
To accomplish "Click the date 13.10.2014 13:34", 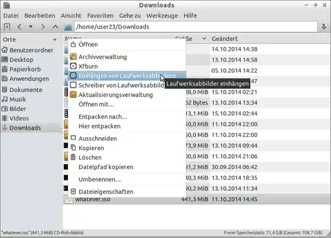I will click(234, 103).
